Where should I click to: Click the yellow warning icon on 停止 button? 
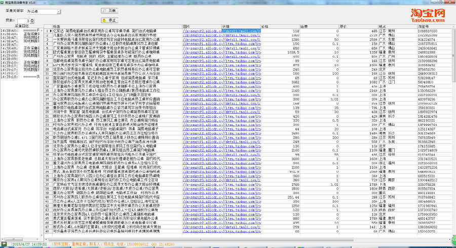tap(105, 20)
